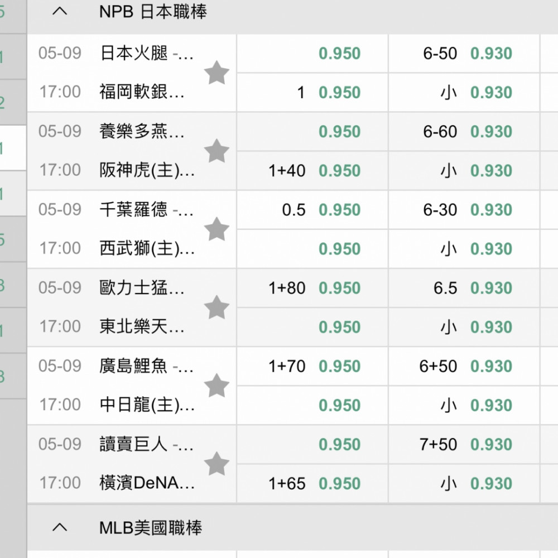The image size is (558, 558).
Task: Select 橫濱DeNA handicap 1+65 odds
Action: [x=312, y=483]
